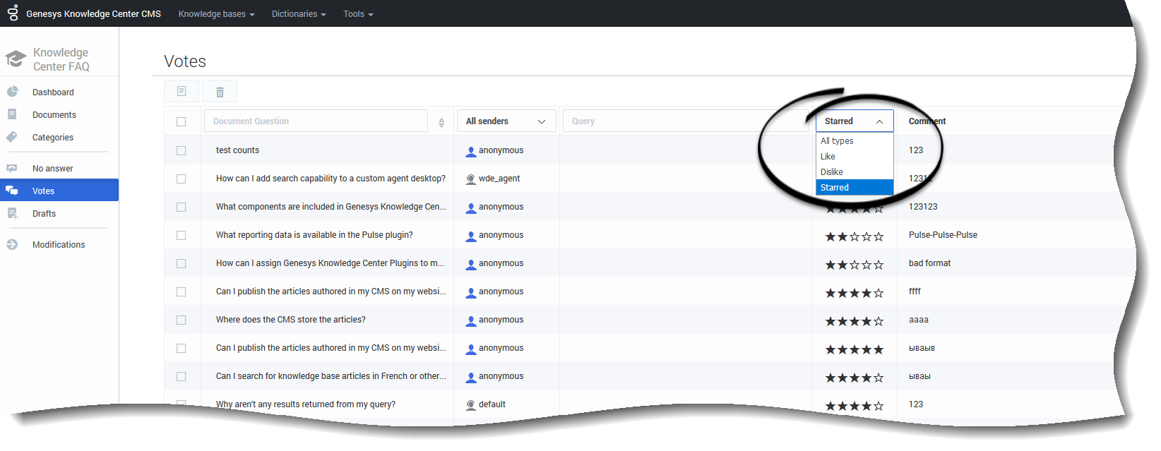1161x451 pixels.
Task: Toggle the select-all header checkbox
Action: tap(181, 121)
